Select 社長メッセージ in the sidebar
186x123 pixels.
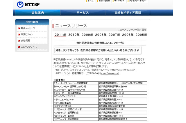[x=28, y=28]
